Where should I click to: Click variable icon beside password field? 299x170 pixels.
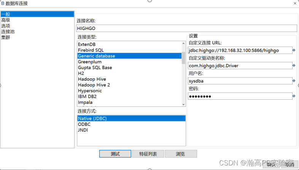coord(294,96)
